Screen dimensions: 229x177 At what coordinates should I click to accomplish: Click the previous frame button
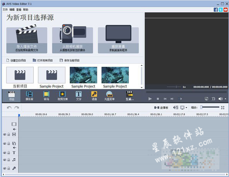tap(165, 99)
